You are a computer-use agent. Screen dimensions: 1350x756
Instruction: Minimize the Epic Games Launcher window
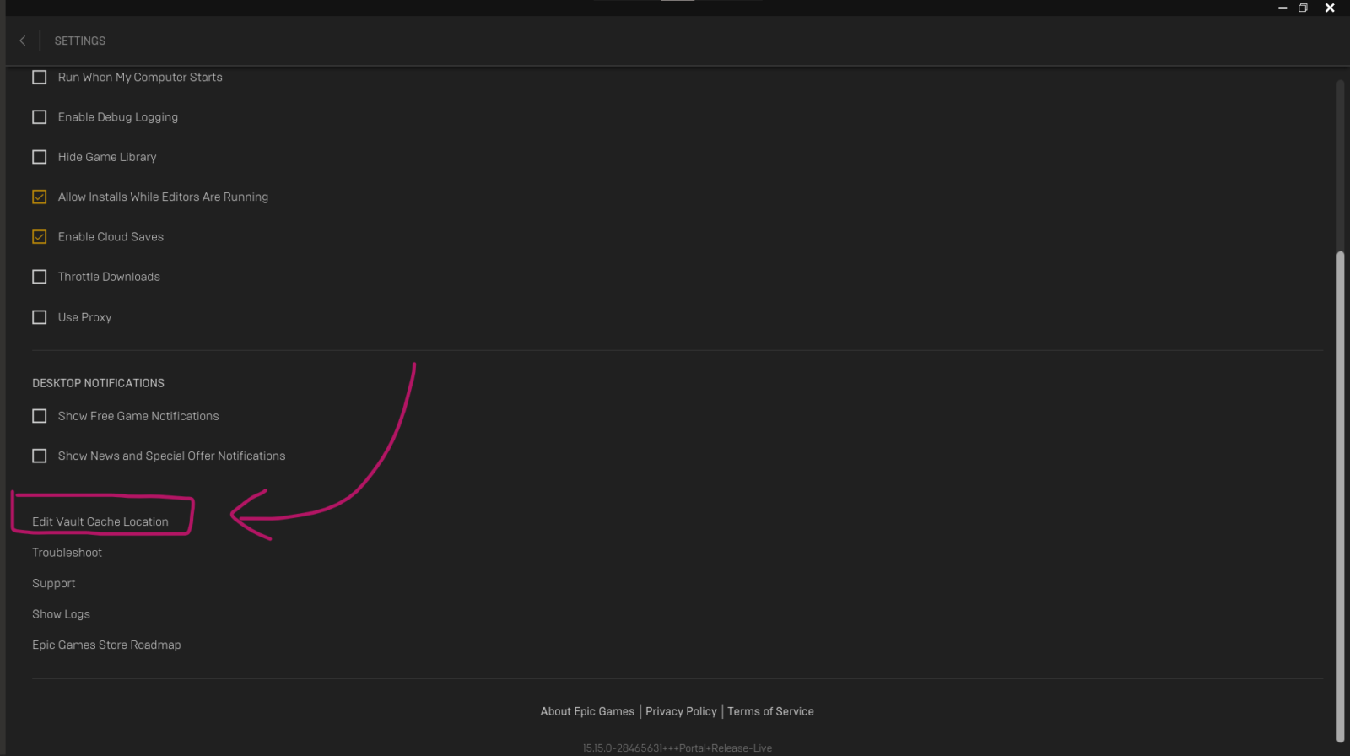tap(1282, 8)
